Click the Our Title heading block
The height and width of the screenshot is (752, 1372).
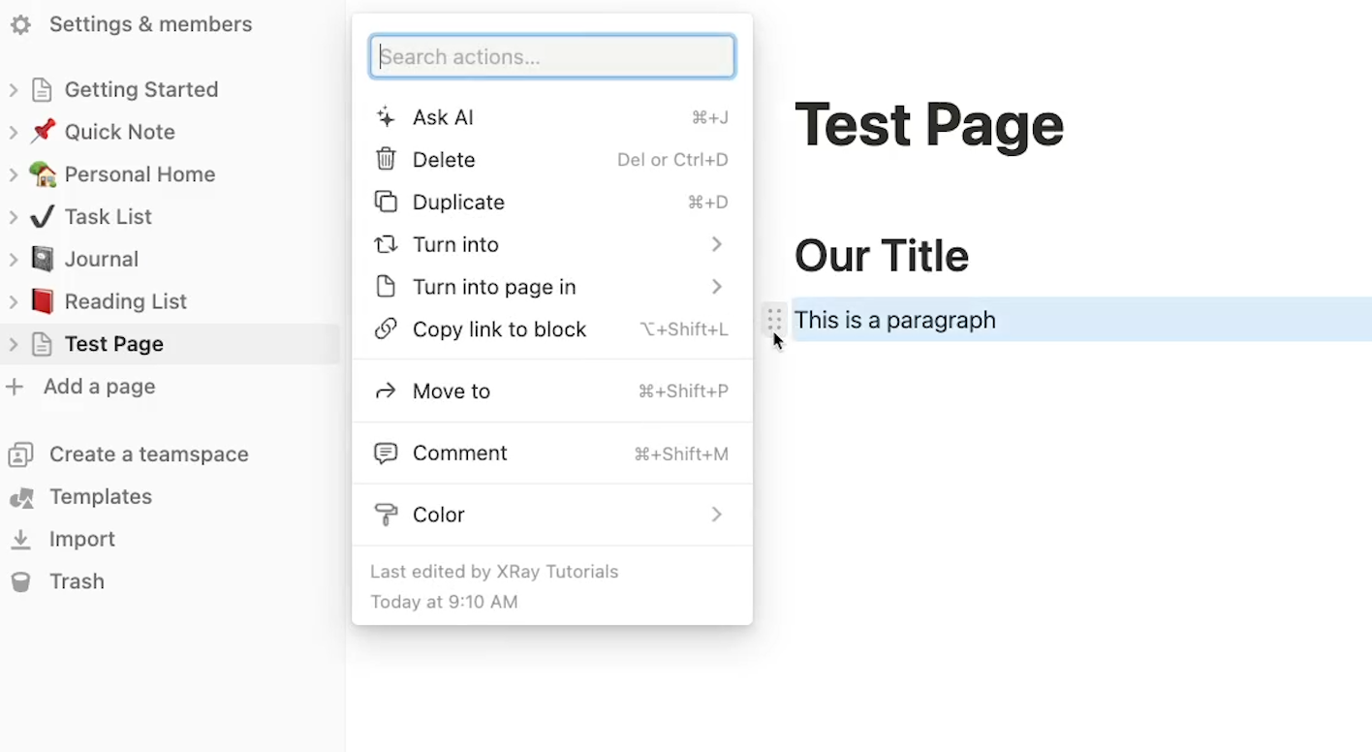(882, 256)
